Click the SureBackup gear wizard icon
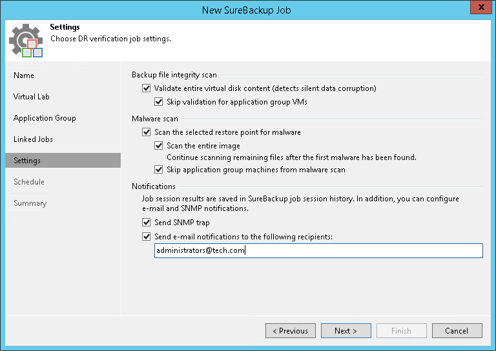This screenshot has height=351, width=496. (x=26, y=41)
